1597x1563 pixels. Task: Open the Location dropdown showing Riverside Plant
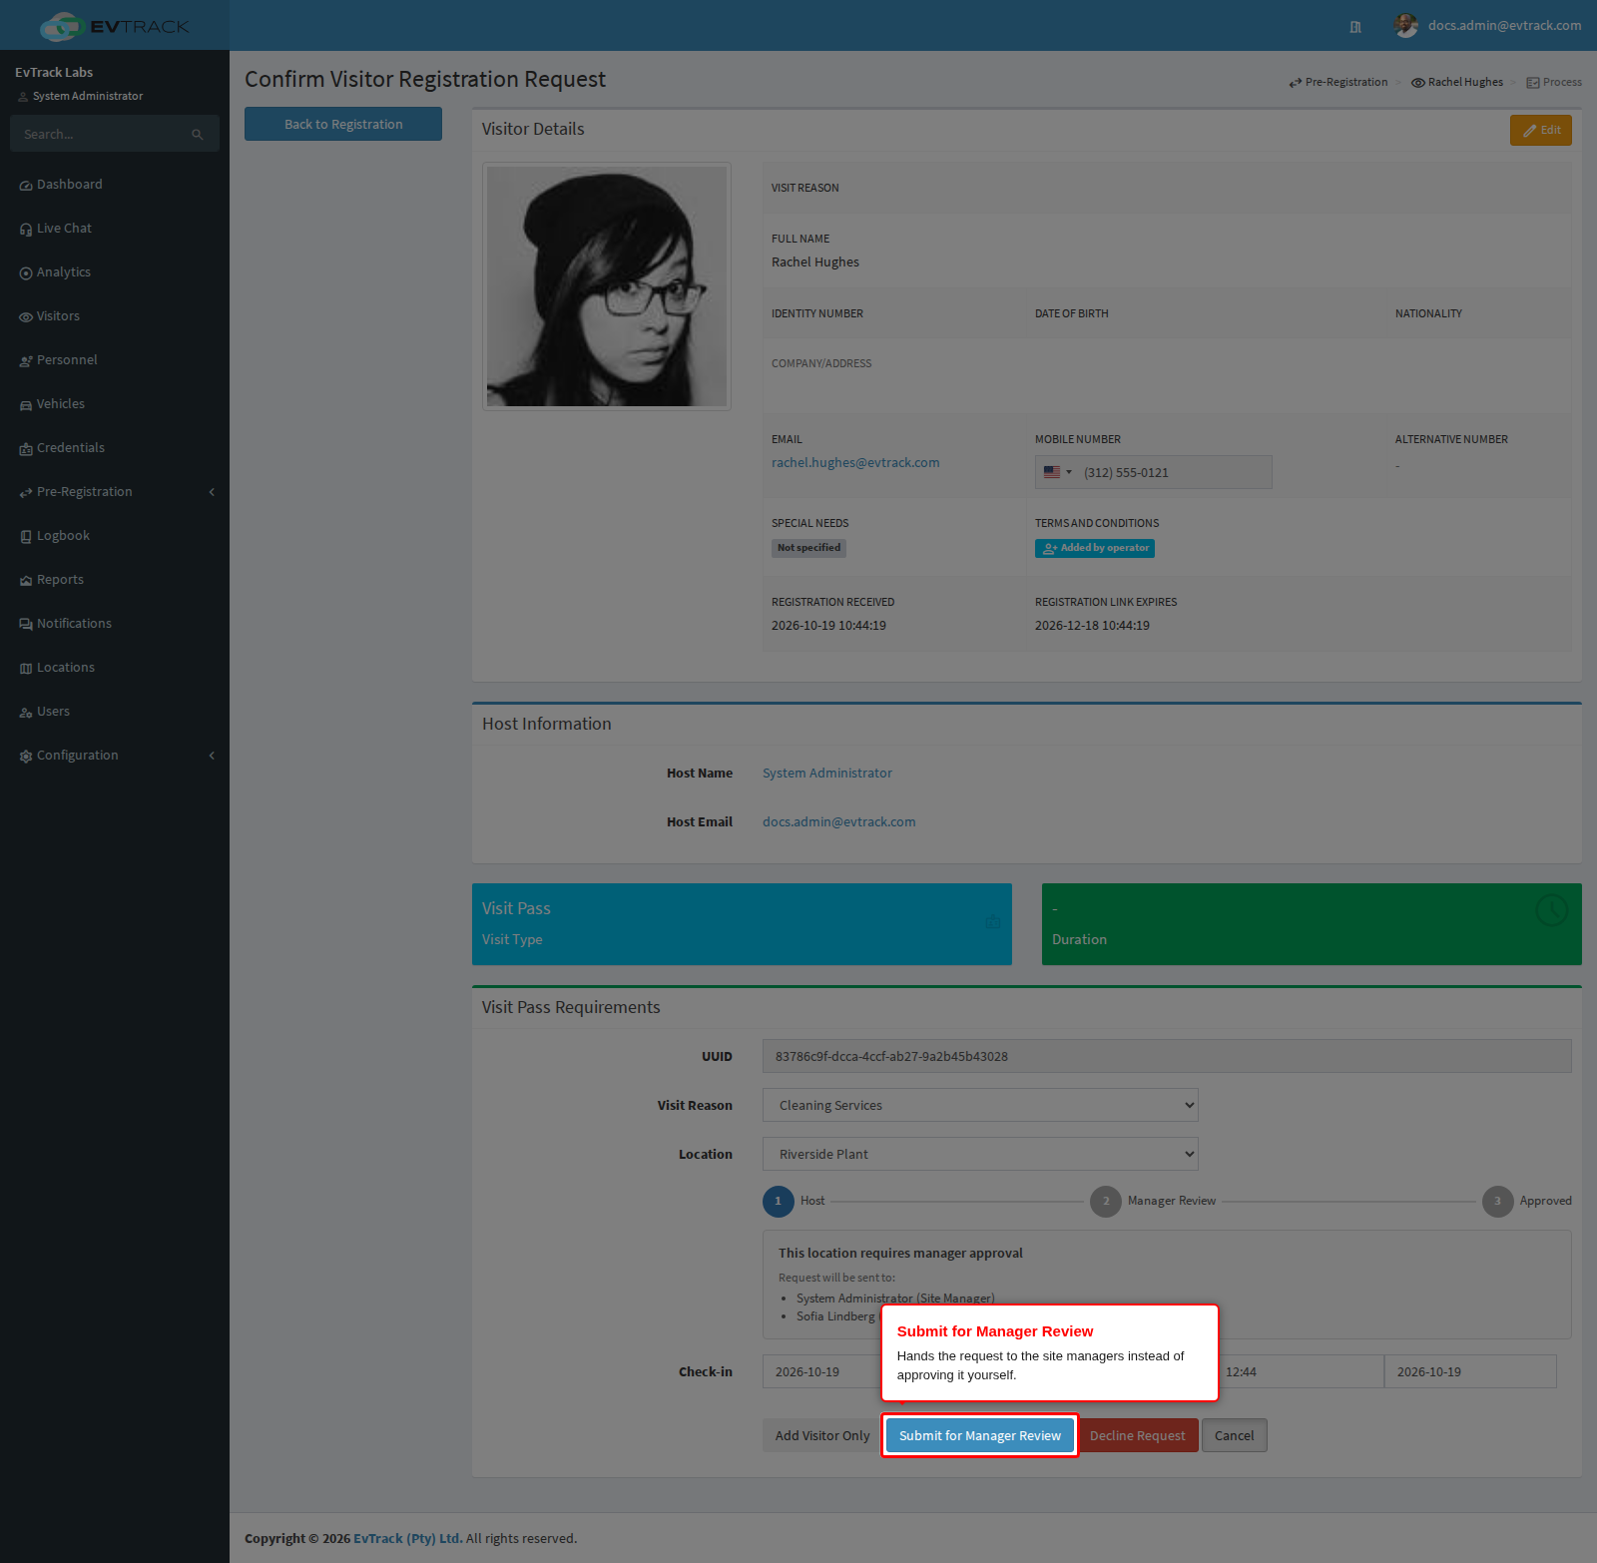tap(980, 1154)
